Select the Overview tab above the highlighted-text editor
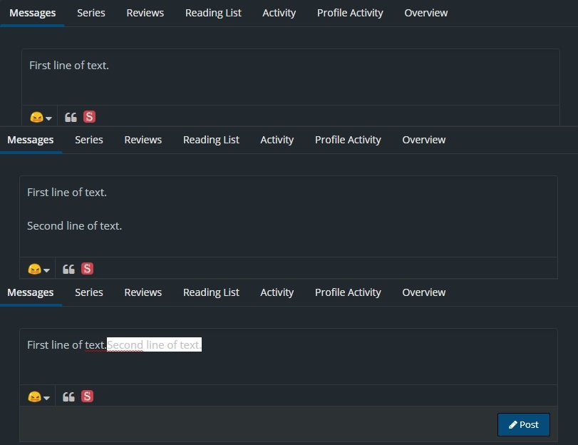This screenshot has width=578, height=445. 423,292
